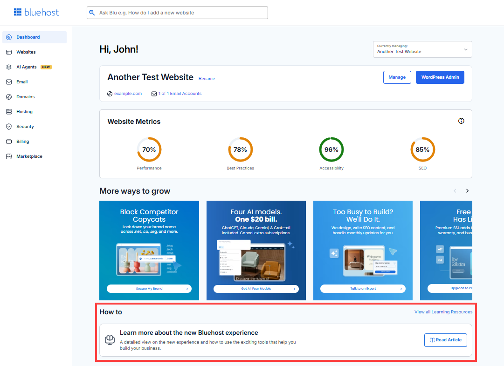Click the Learn more about Bluehost experience title

(189, 332)
